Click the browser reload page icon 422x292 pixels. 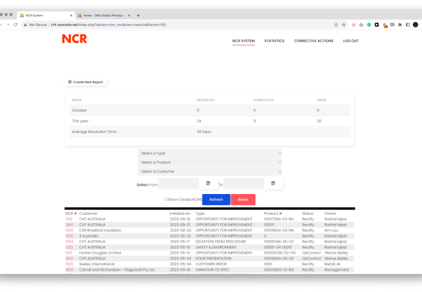(16, 25)
